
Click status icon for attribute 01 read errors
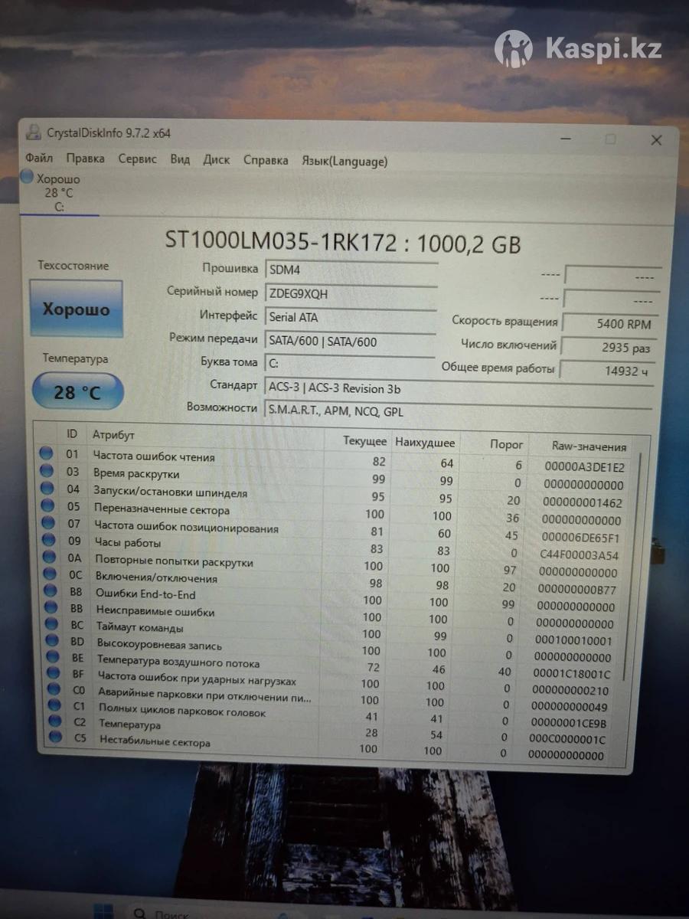[47, 453]
